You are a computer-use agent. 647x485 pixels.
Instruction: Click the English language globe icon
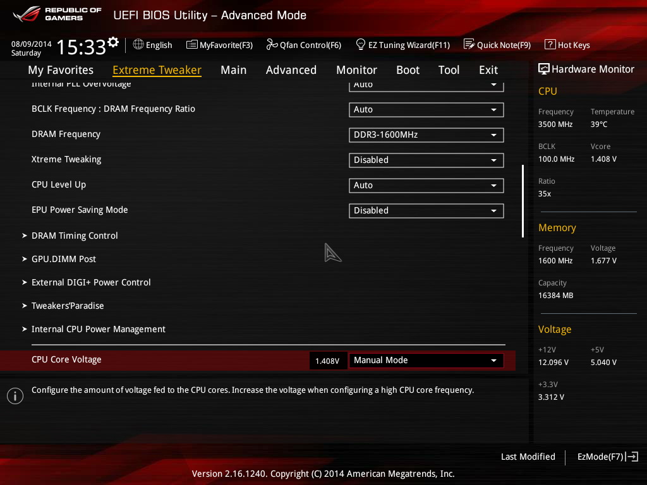coord(138,45)
